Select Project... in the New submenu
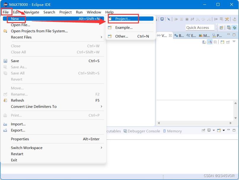Screen dimensions: 239x180 [x=131, y=19]
